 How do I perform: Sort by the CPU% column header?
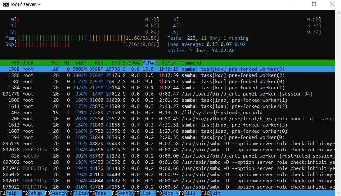(x=134, y=63)
